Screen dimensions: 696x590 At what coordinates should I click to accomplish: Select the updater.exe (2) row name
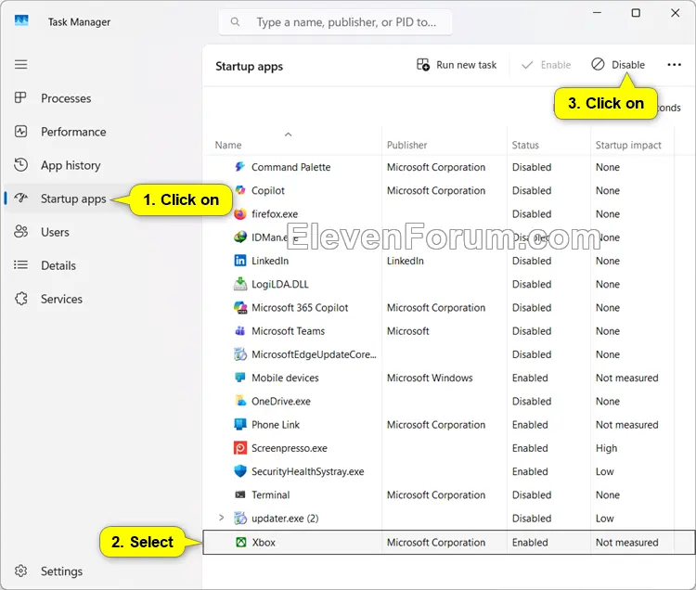tap(285, 519)
